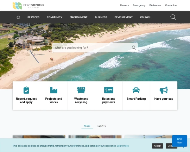Expand the Council menu
Image resolution: width=190 pixels, height=152 pixels.
pos(146,17)
